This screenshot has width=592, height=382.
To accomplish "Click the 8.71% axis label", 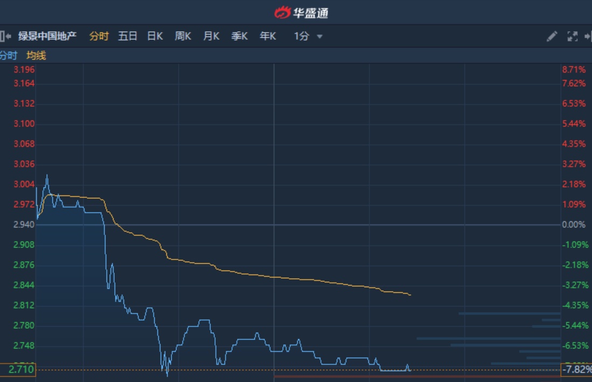I will 574,70.
